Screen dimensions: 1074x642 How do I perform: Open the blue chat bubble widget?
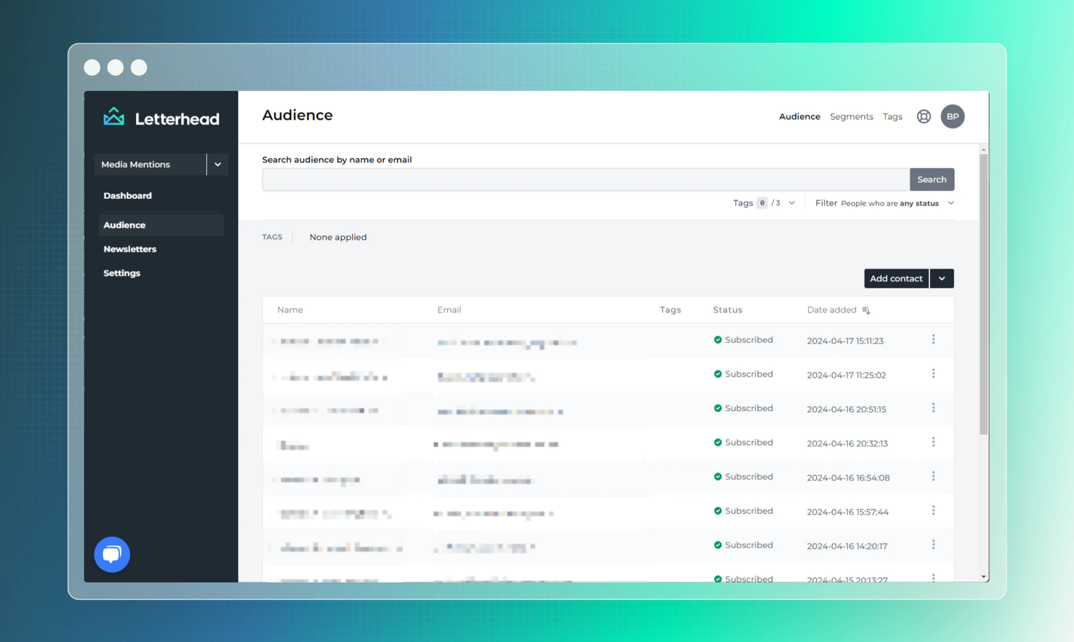click(112, 554)
